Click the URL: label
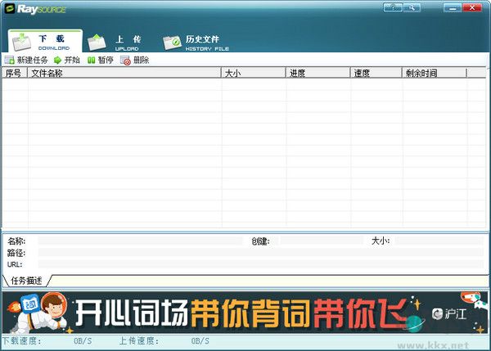Screen dimensions: 491x351 pyautogui.click(x=15, y=264)
